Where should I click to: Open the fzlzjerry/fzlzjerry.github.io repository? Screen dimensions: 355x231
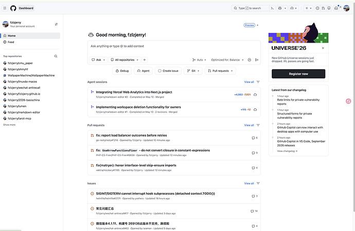point(24,94)
